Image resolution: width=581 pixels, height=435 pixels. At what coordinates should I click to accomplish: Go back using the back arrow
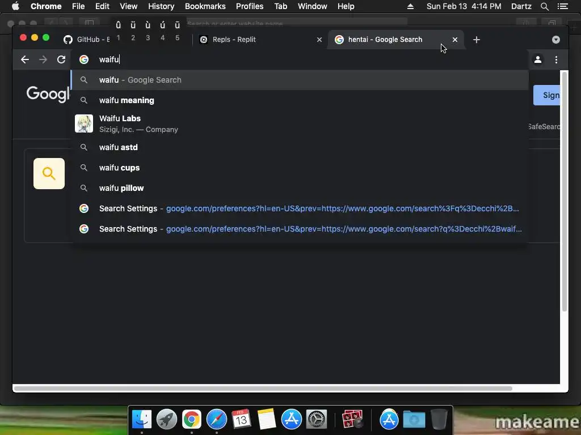pyautogui.click(x=25, y=59)
